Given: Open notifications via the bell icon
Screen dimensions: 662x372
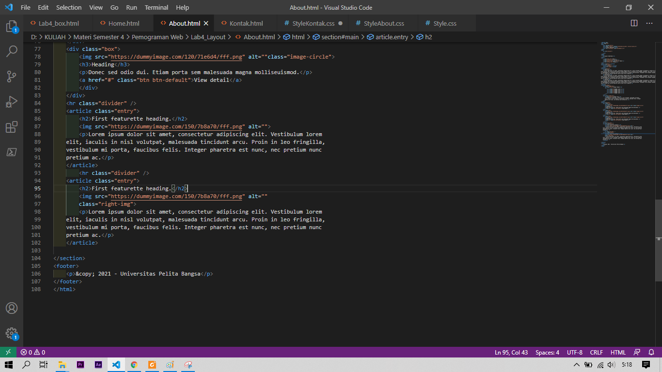Looking at the screenshot, I should (651, 352).
